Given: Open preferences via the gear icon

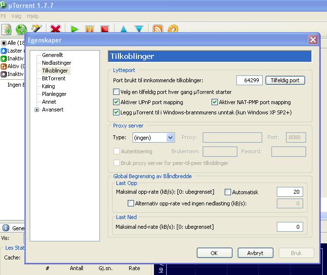Looking at the screenshot, I should 173,29.
